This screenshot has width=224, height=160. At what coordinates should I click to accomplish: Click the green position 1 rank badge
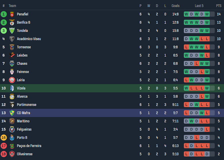pos(4,14)
